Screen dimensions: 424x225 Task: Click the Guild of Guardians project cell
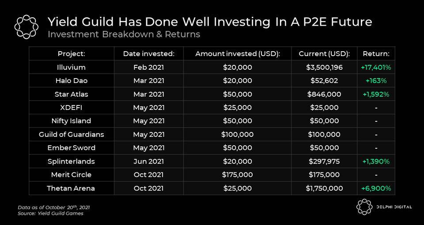(x=71, y=135)
